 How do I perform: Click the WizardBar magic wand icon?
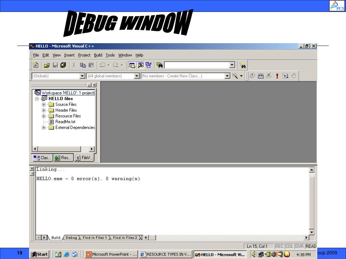[x=235, y=76]
